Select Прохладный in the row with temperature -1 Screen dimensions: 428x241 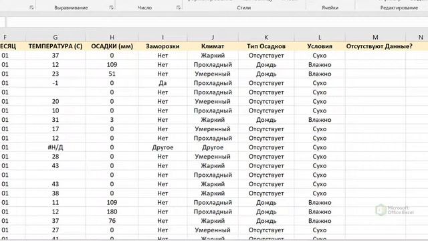pyautogui.click(x=213, y=83)
